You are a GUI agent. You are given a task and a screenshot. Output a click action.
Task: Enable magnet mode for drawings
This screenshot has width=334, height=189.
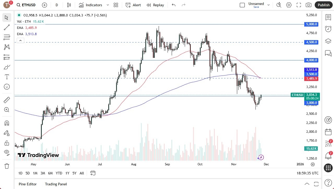pyautogui.click(x=7, y=123)
